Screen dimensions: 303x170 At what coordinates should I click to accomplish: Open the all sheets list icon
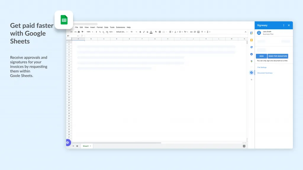pos(77,146)
